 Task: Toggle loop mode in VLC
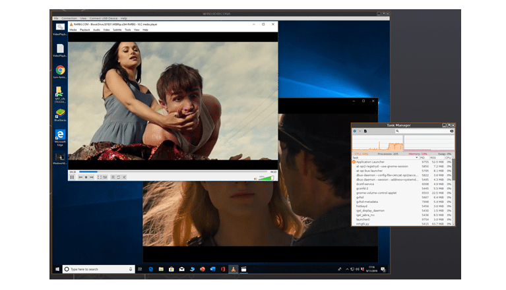tap(119, 177)
